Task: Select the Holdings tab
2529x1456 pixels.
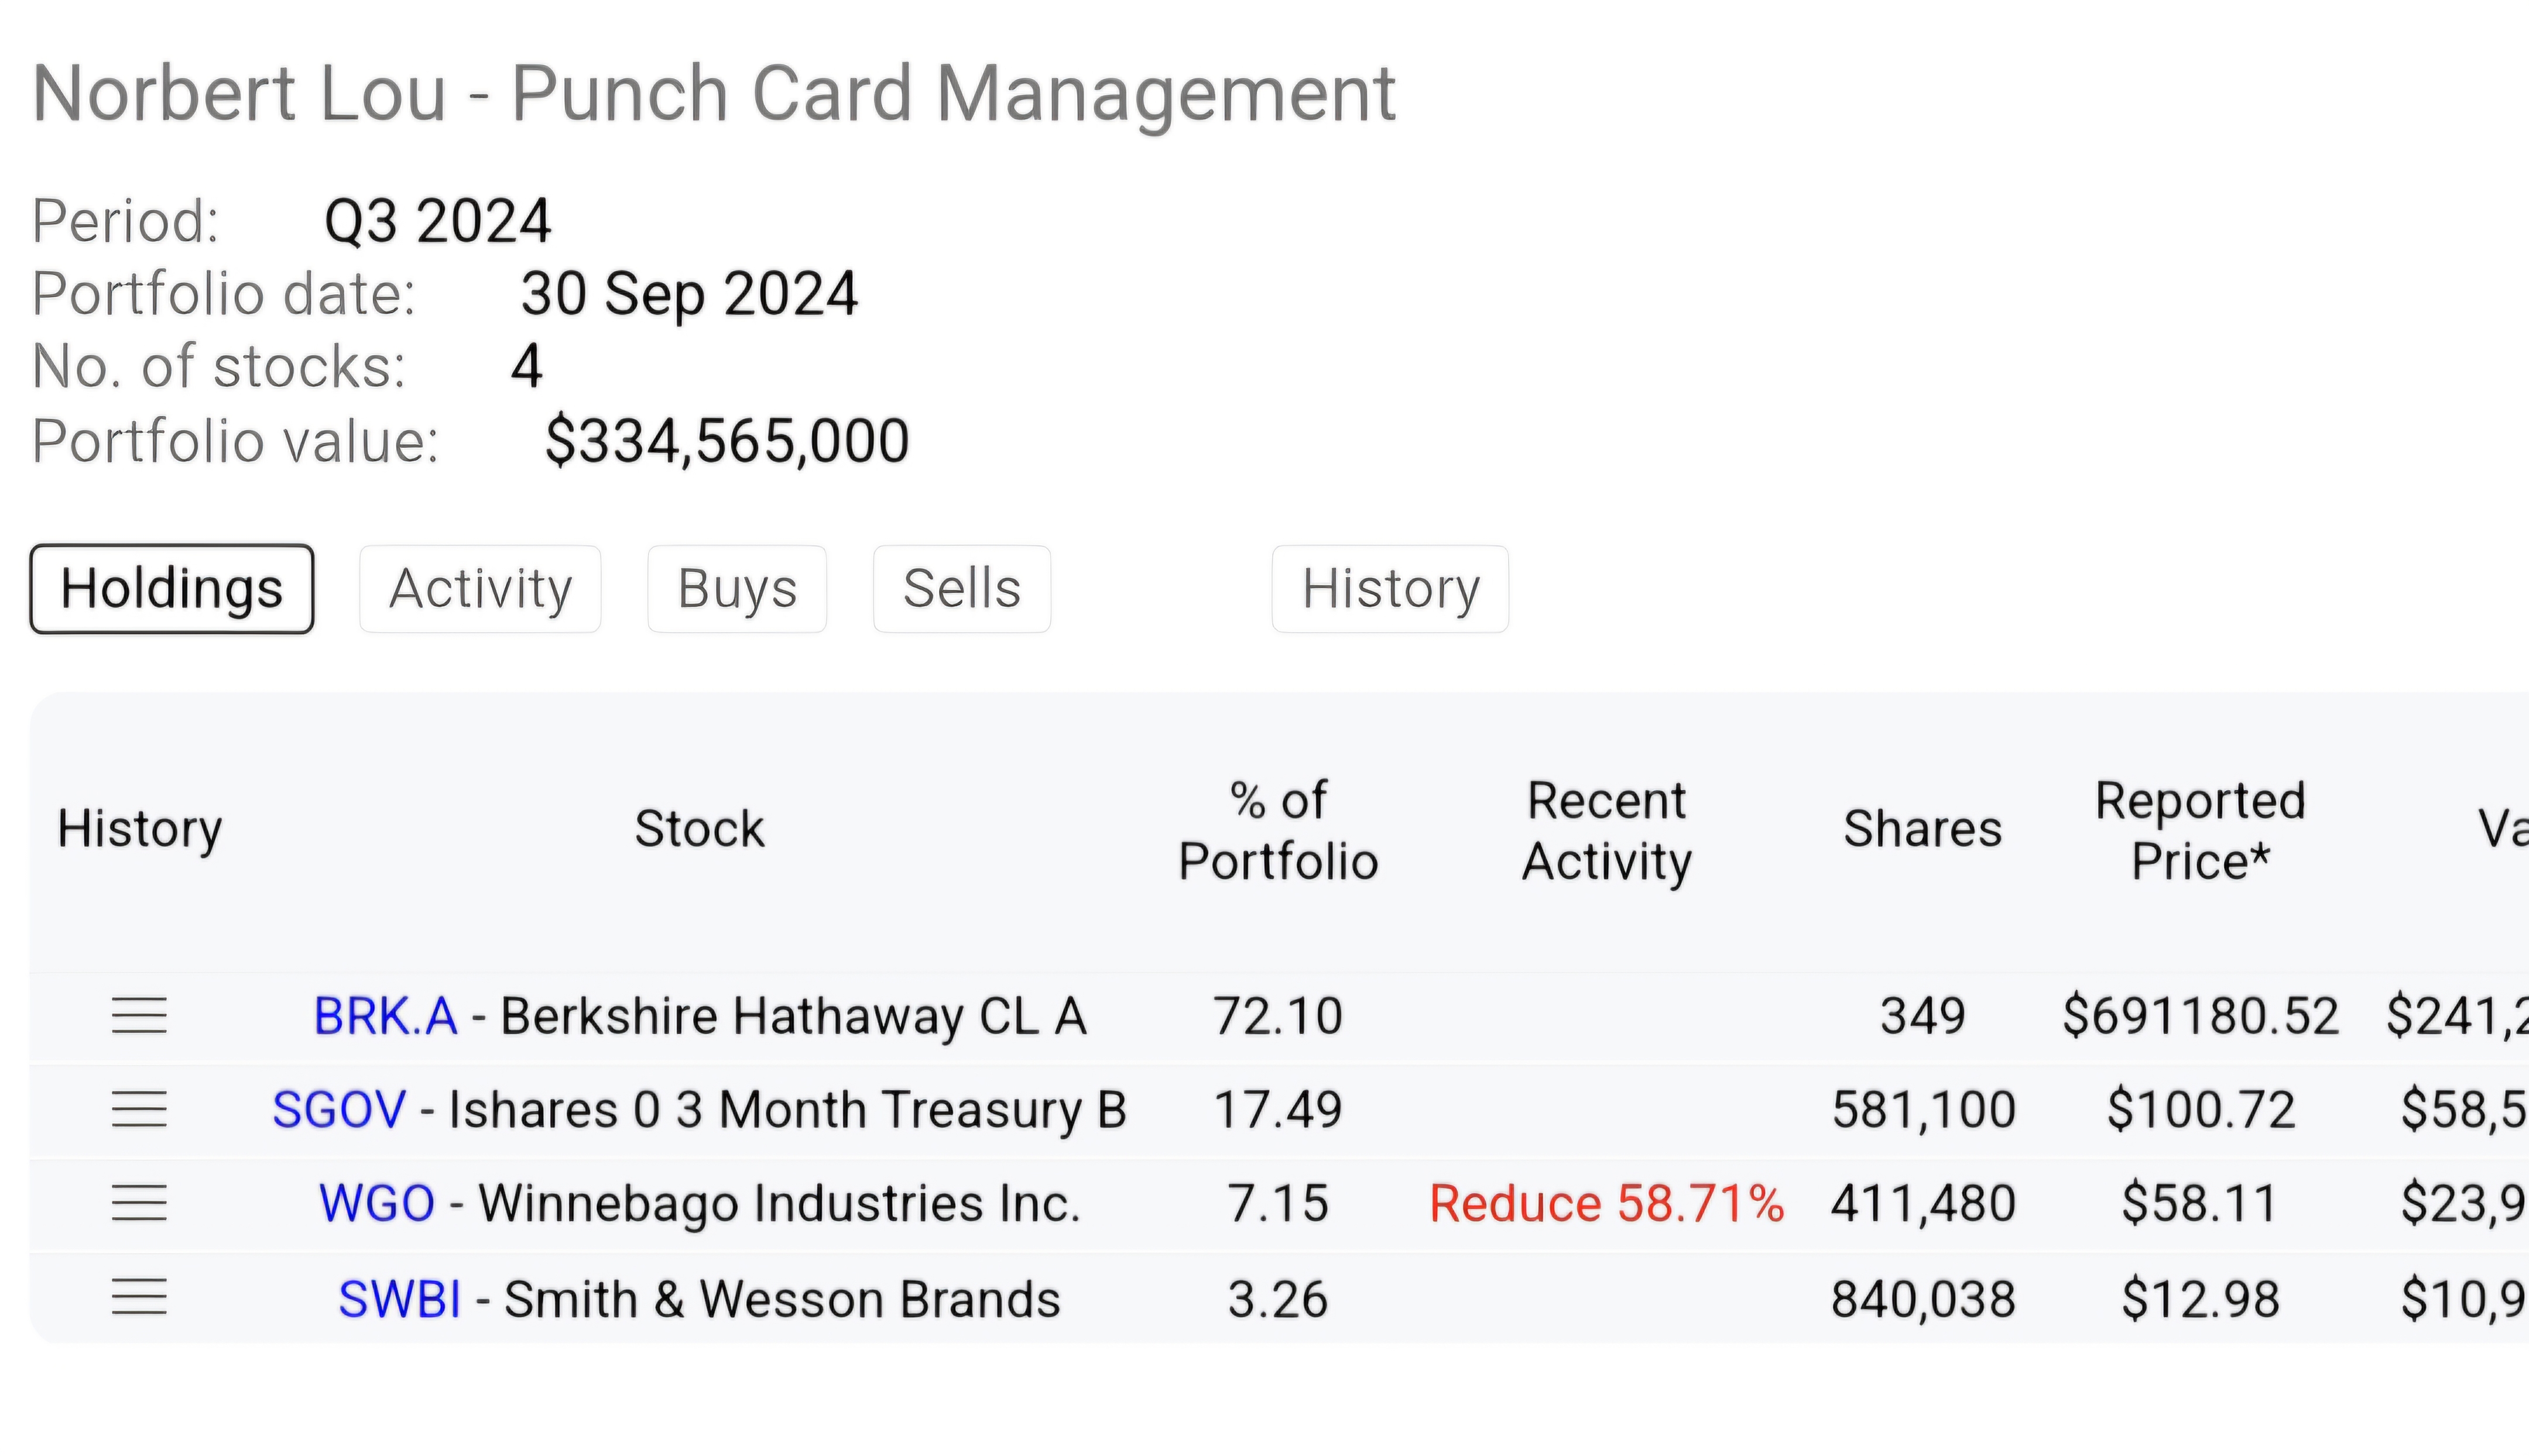Action: point(172,589)
